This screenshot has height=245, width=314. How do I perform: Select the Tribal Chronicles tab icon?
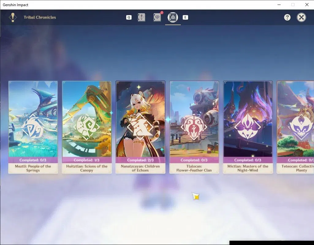172,17
